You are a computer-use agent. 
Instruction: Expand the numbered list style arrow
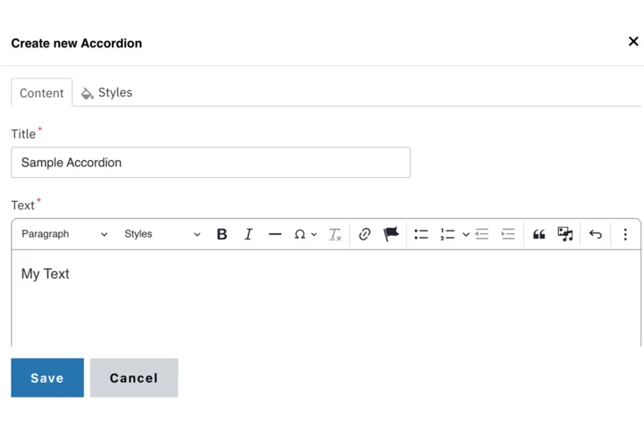466,234
